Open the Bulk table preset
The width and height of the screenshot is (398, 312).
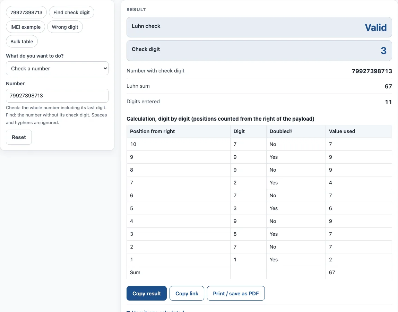[22, 41]
